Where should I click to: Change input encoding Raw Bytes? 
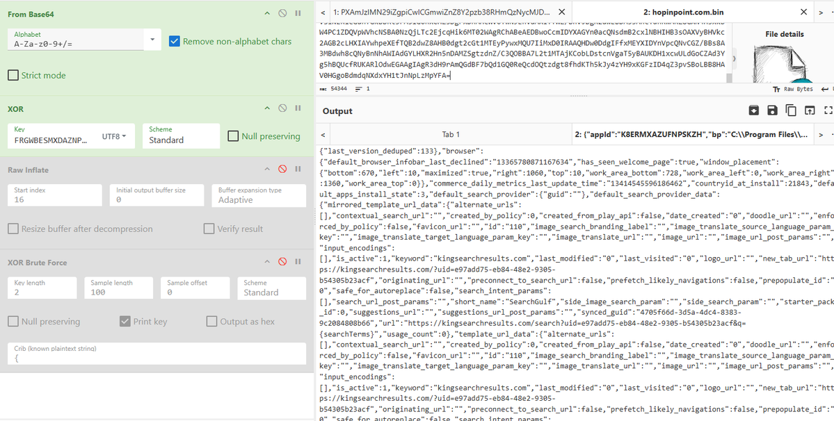(x=793, y=89)
